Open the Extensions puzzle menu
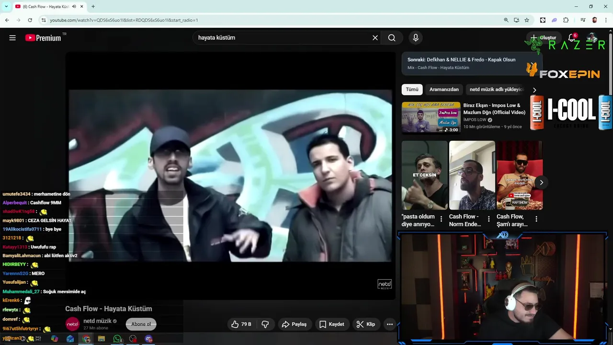 pyautogui.click(x=566, y=20)
